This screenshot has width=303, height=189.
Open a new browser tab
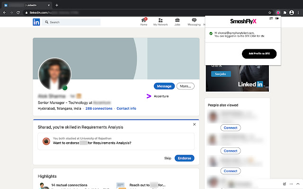click(x=57, y=5)
